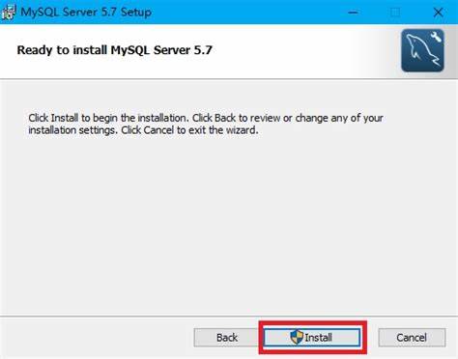Click the UAC shield icon on Install

point(297,337)
